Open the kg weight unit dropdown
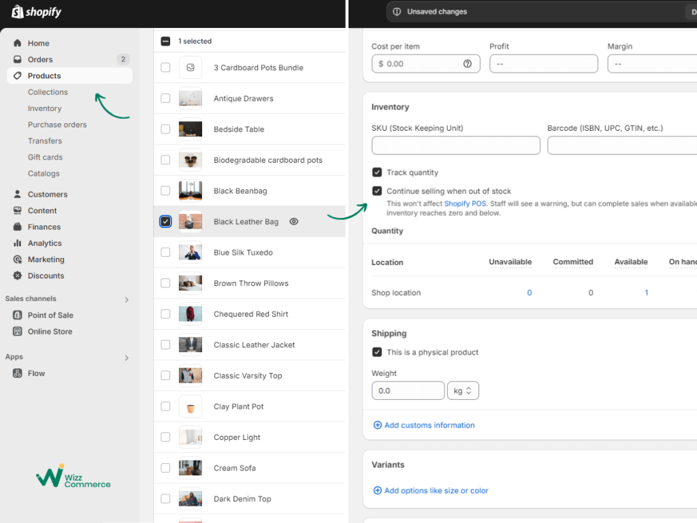 coord(463,390)
